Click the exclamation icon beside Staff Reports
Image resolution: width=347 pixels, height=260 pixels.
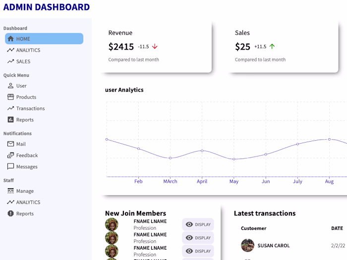[x=10, y=213]
